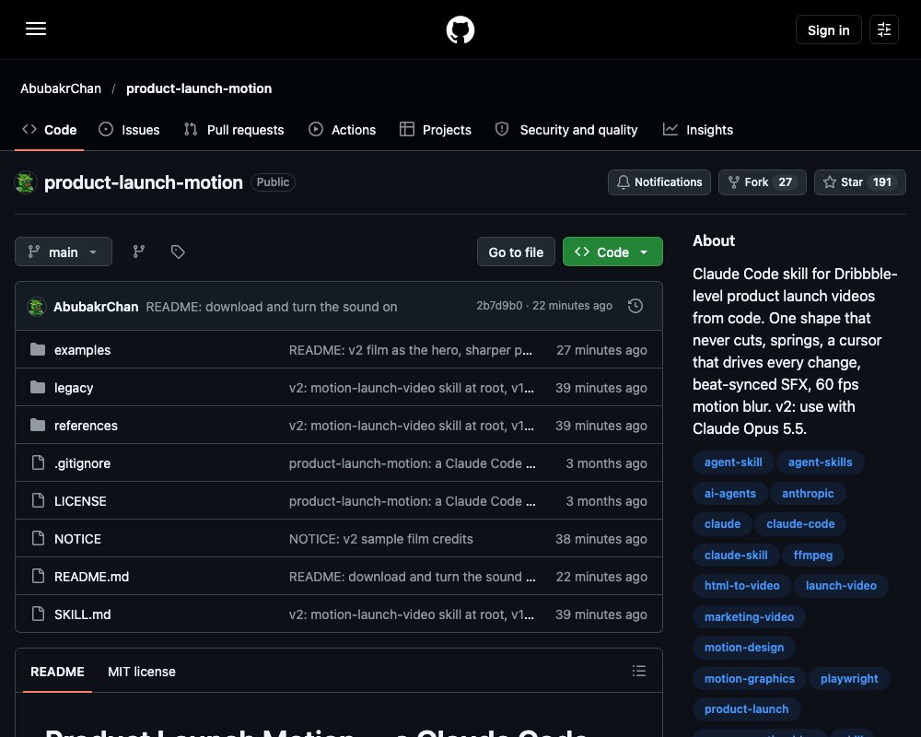Viewport: 921px width, 737px height.
Task: Open Security and quality tab
Action: [x=566, y=129]
